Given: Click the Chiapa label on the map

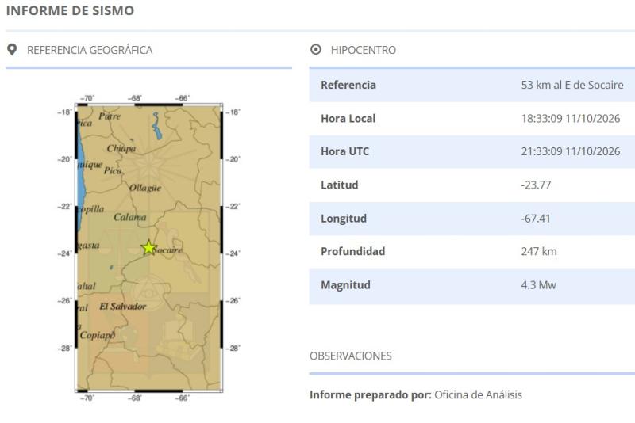Looking at the screenshot, I should point(121,149).
